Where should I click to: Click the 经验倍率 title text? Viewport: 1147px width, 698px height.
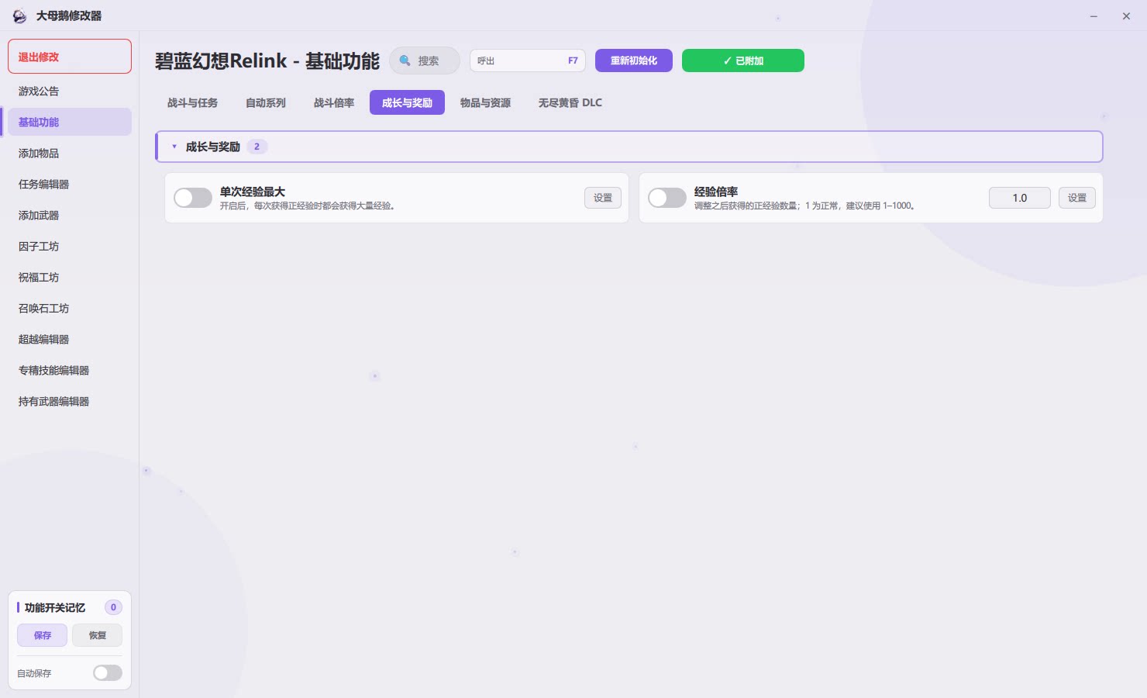(716, 192)
